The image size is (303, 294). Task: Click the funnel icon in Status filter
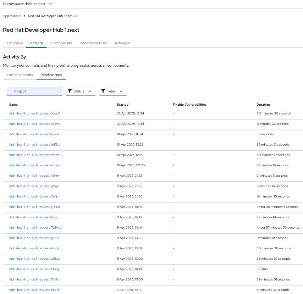(70, 91)
